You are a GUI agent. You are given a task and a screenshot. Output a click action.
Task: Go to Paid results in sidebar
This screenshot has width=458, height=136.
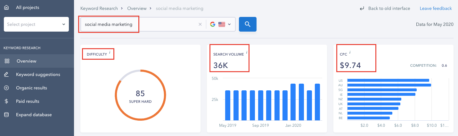(28, 101)
